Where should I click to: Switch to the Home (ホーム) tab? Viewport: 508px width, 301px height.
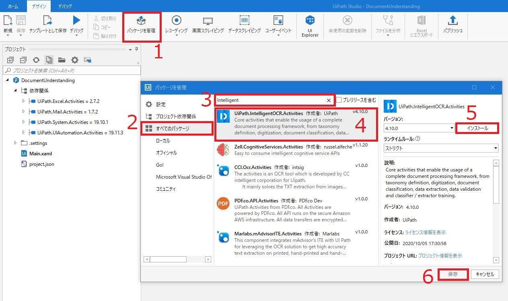coord(13,6)
